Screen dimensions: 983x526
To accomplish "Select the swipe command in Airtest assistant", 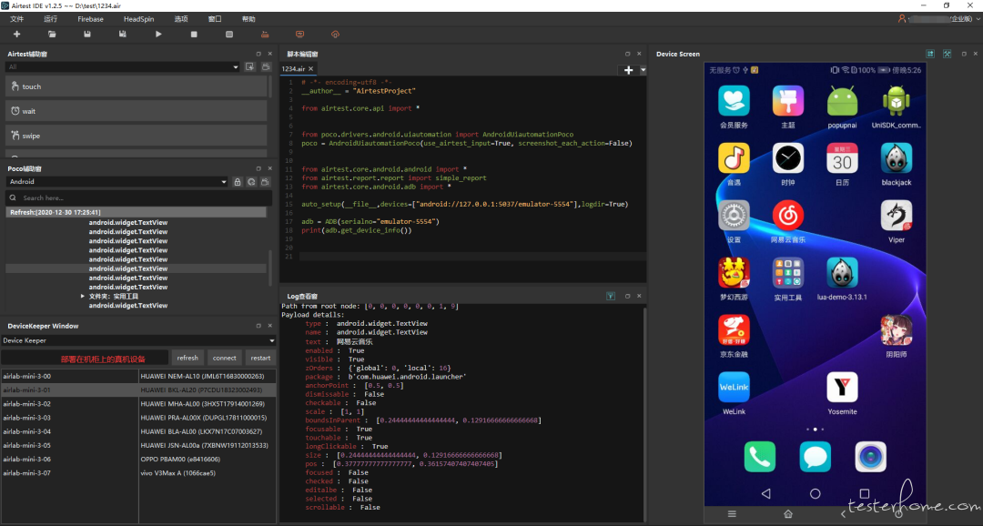I will tap(136, 136).
